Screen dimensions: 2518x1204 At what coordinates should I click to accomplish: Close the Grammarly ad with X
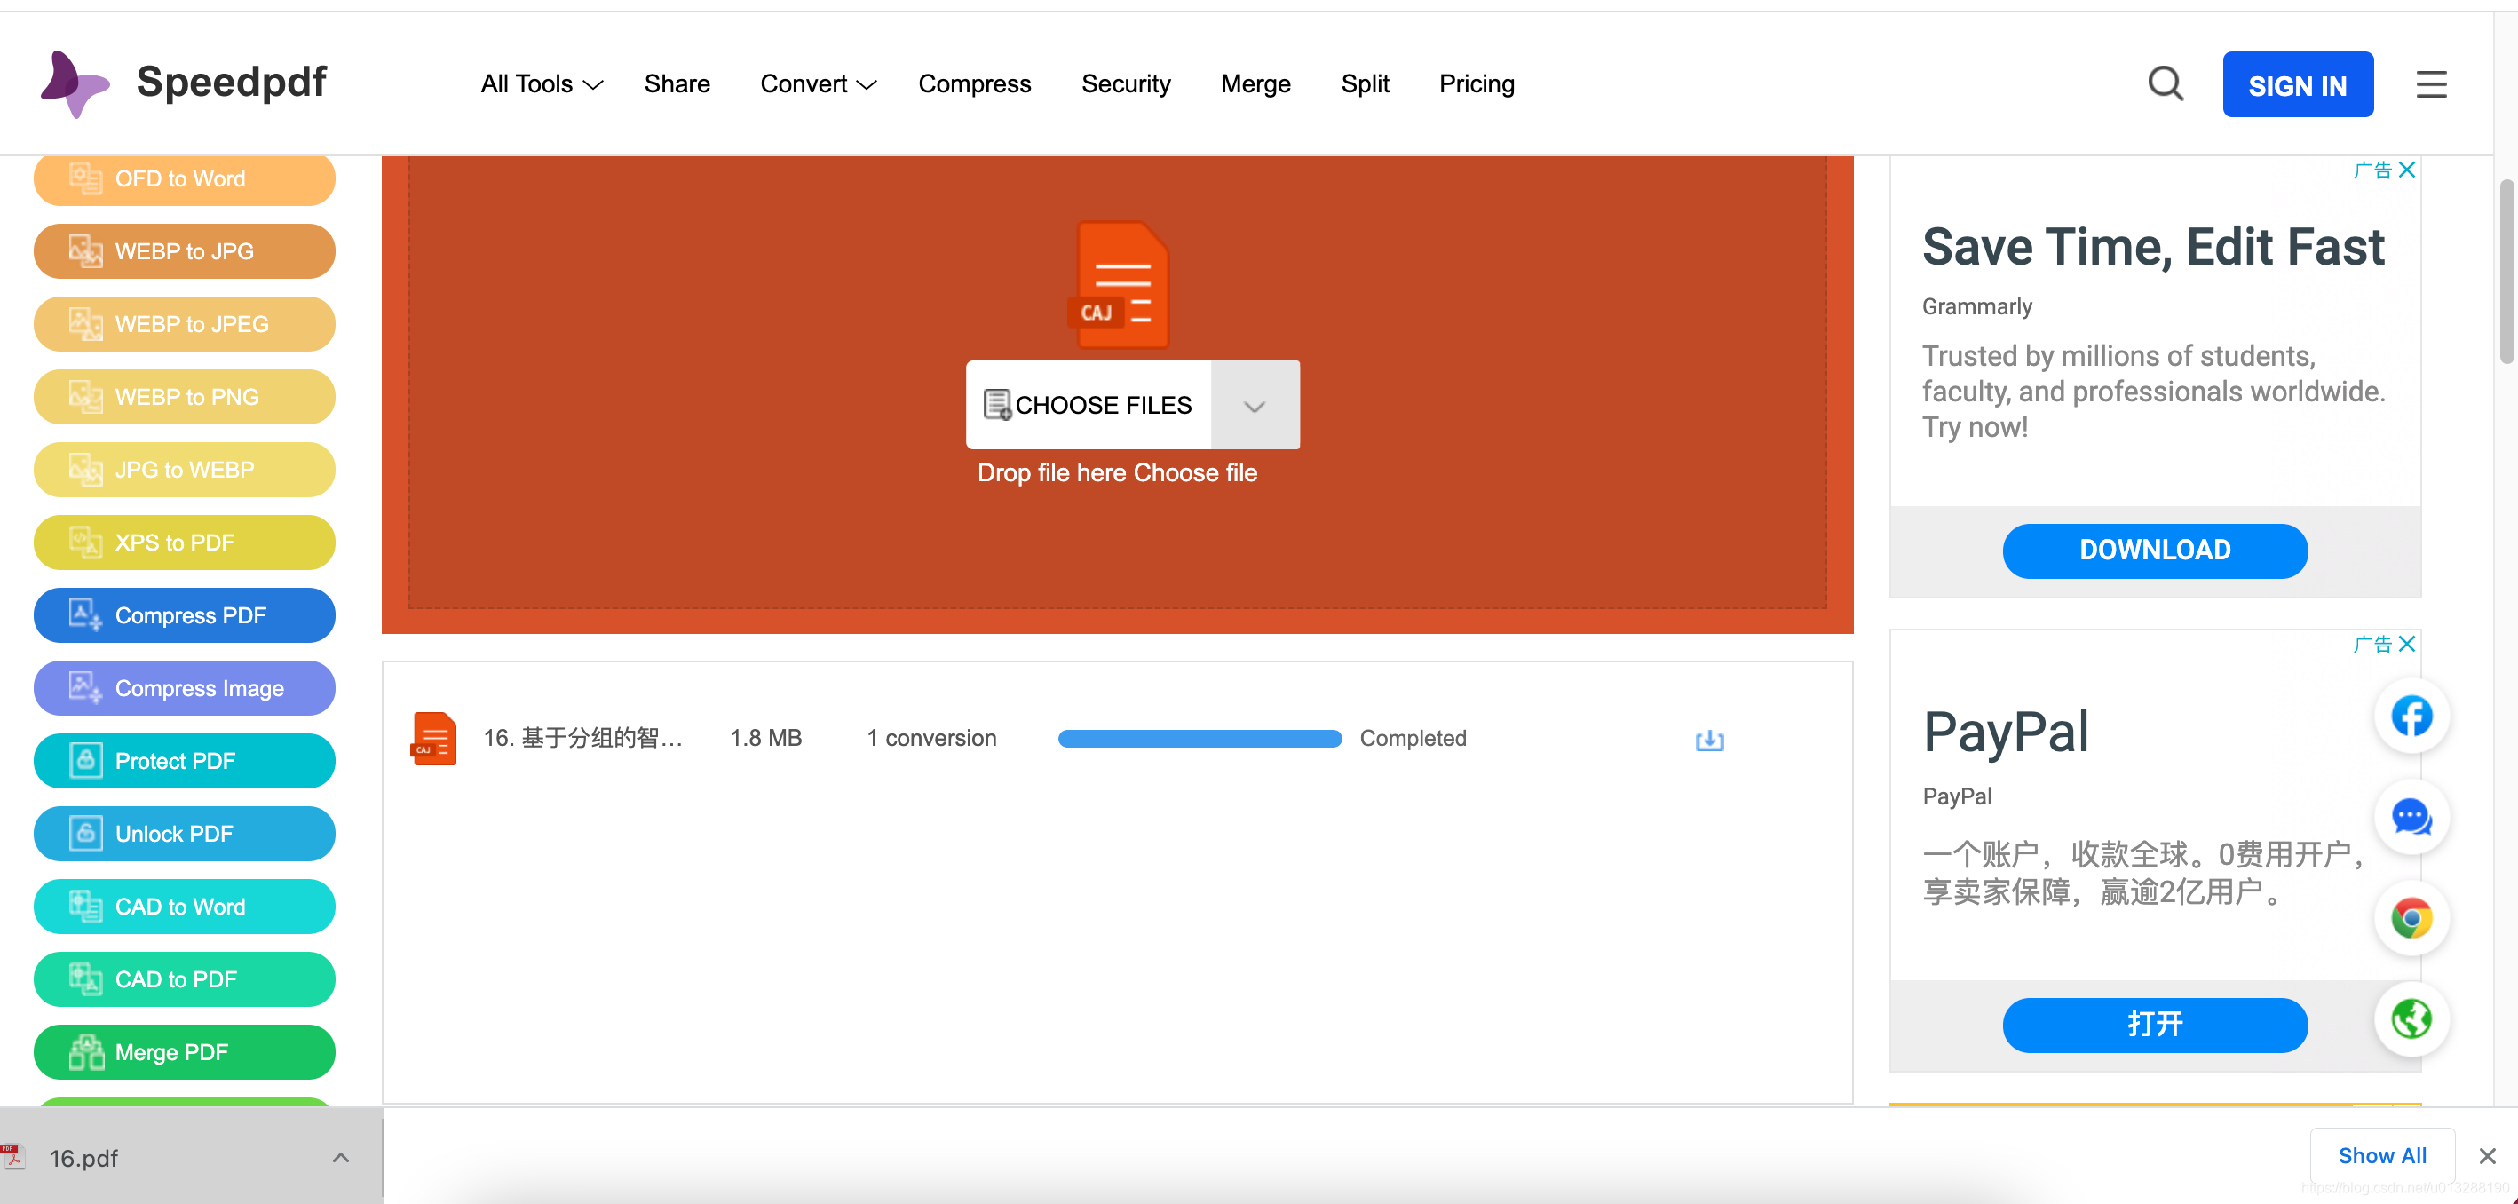pos(2406,170)
